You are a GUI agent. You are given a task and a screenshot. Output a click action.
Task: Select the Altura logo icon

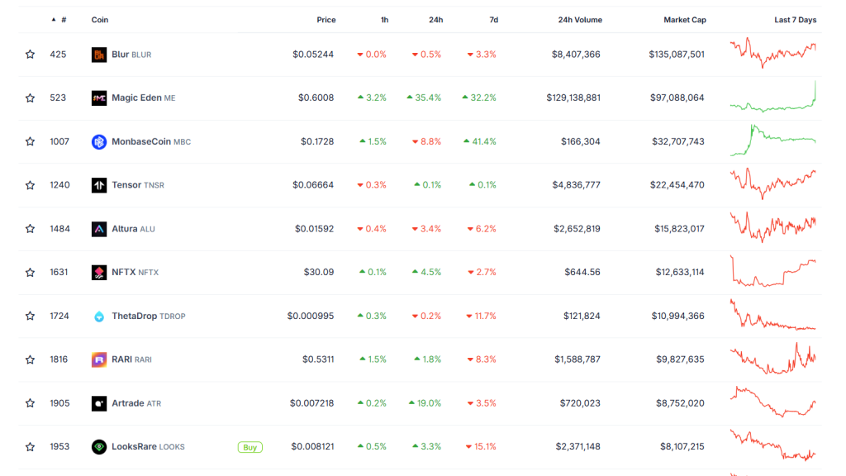(99, 229)
